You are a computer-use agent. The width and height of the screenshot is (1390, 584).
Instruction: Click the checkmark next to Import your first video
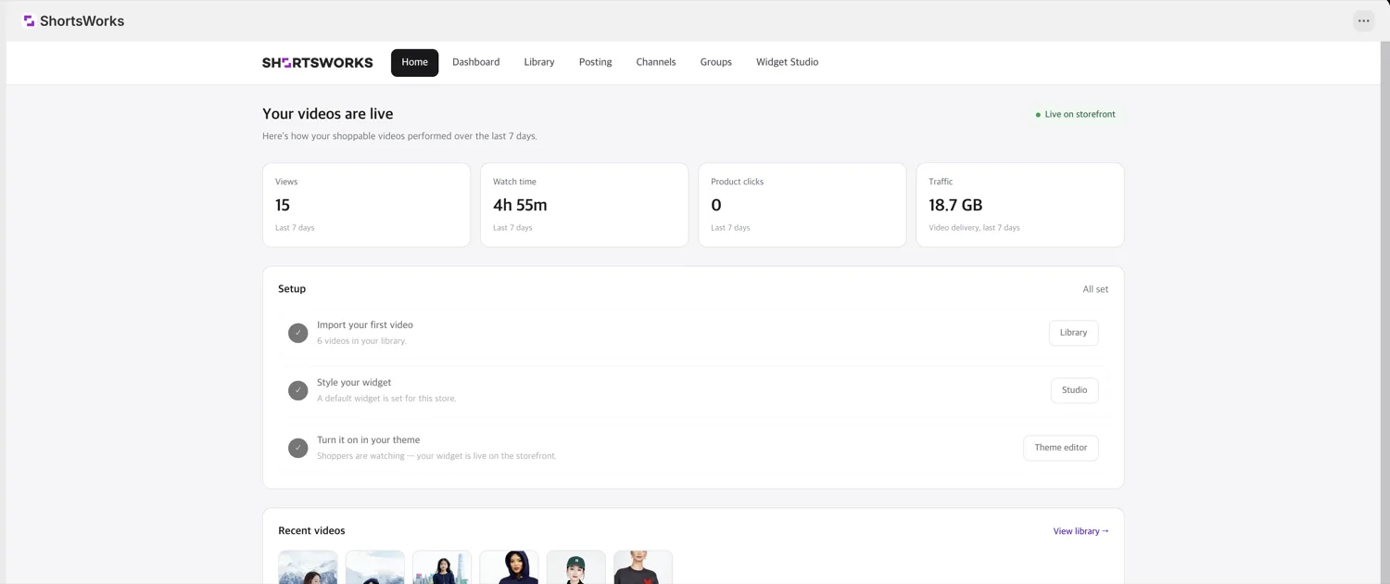(x=297, y=333)
